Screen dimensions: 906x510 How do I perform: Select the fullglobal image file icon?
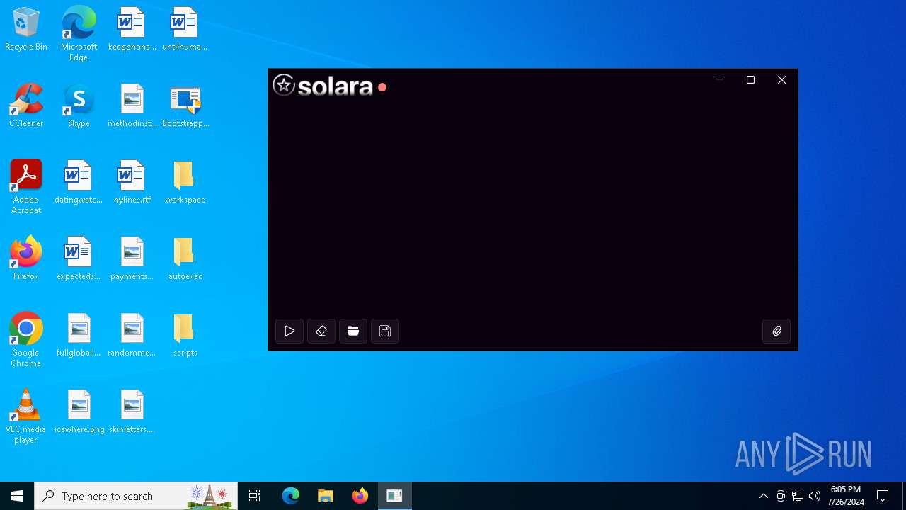tap(79, 336)
